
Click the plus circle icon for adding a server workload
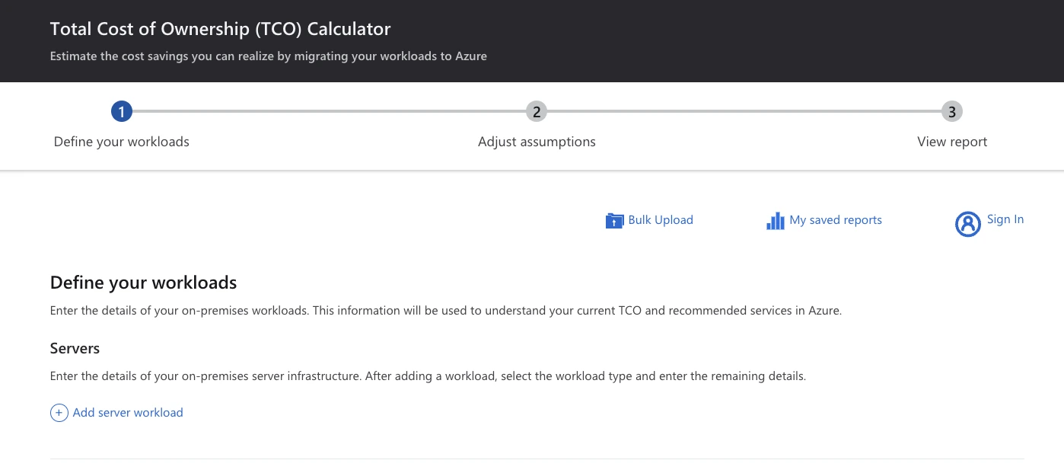click(59, 413)
